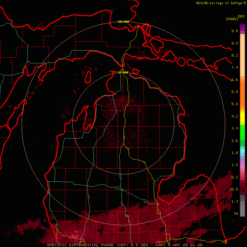Select the 6.6 legend value

pyautogui.click(x=235, y=80)
